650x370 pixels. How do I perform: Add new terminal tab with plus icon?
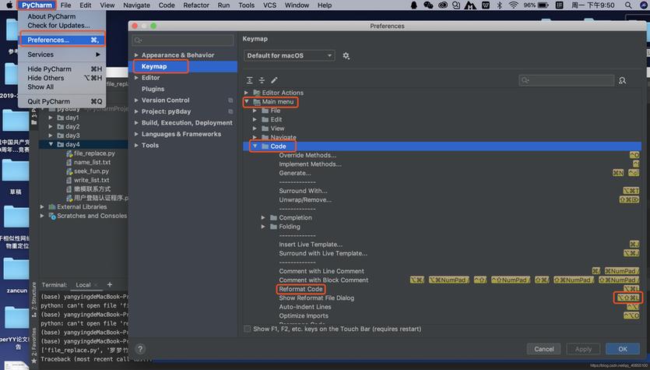(110, 284)
